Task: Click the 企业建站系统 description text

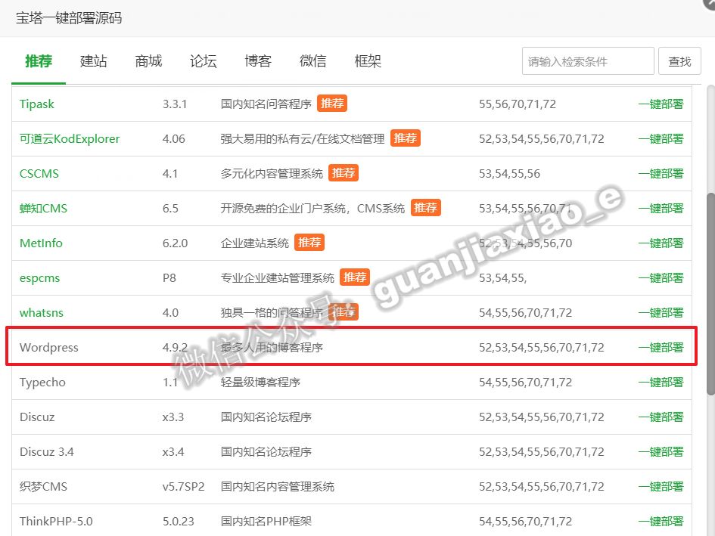Action: (255, 243)
